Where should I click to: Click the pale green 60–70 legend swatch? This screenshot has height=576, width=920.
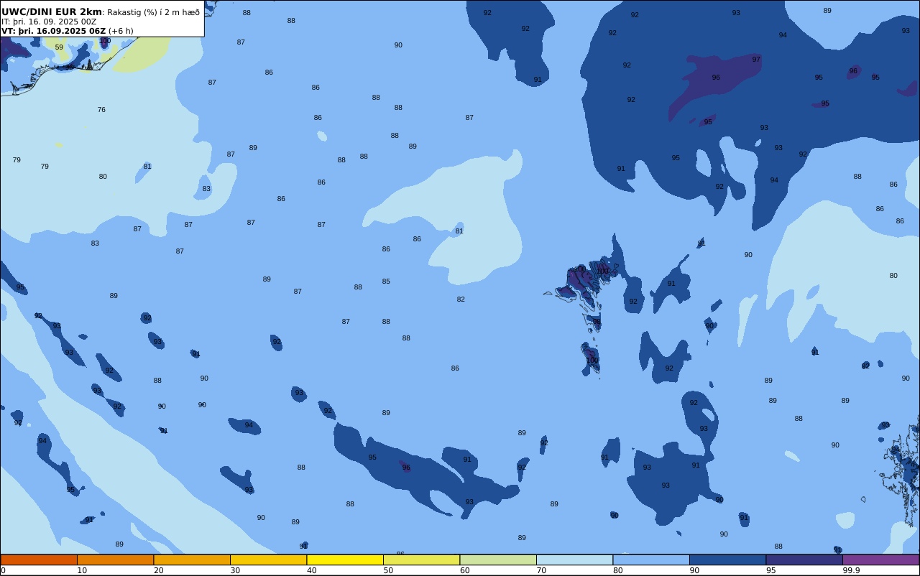coord(498,559)
